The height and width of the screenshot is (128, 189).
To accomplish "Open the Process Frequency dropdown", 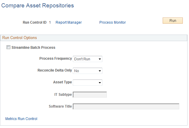I will (x=88, y=59).
